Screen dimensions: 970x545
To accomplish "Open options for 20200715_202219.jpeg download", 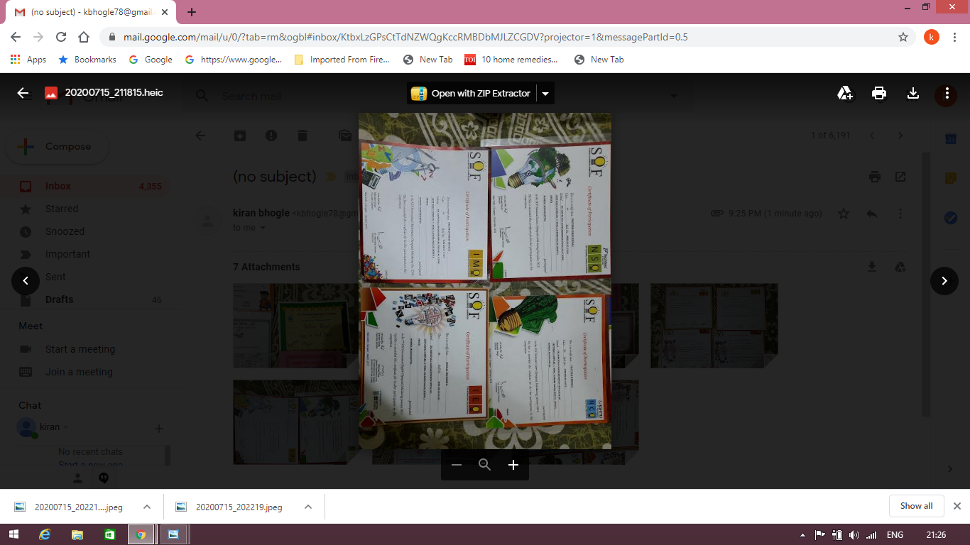I will (308, 507).
